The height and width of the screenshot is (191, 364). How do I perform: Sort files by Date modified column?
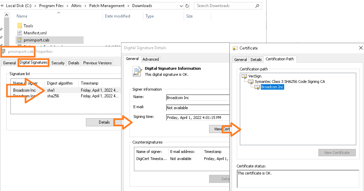(x=117, y=16)
